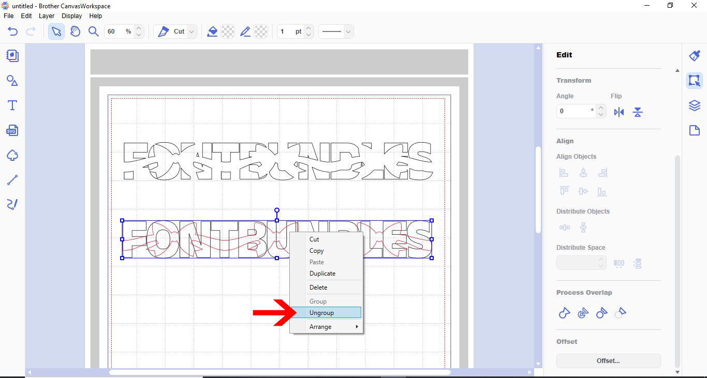Click Distribute Objects horizontally icon
This screenshot has height=378, width=707.
[564, 228]
